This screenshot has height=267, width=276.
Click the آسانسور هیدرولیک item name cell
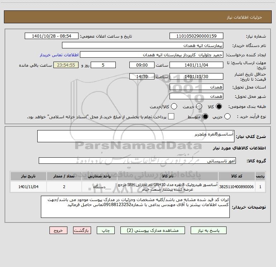tap(168, 187)
